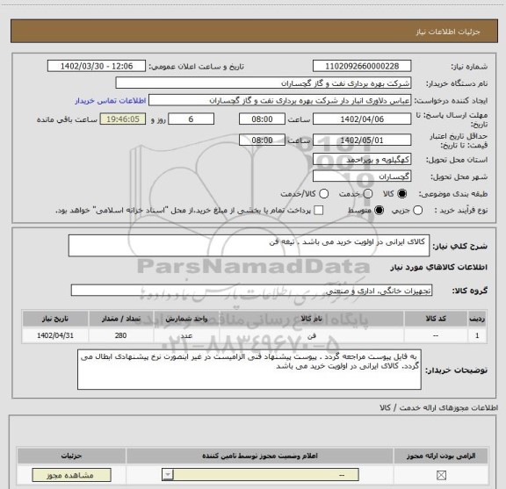
Task: Click the remaining days field showing 6
Action: pos(191,119)
